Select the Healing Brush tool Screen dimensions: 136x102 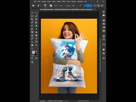36,22
